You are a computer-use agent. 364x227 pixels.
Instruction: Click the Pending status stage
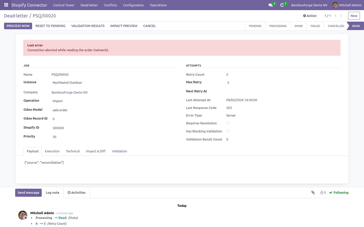pyautogui.click(x=255, y=26)
